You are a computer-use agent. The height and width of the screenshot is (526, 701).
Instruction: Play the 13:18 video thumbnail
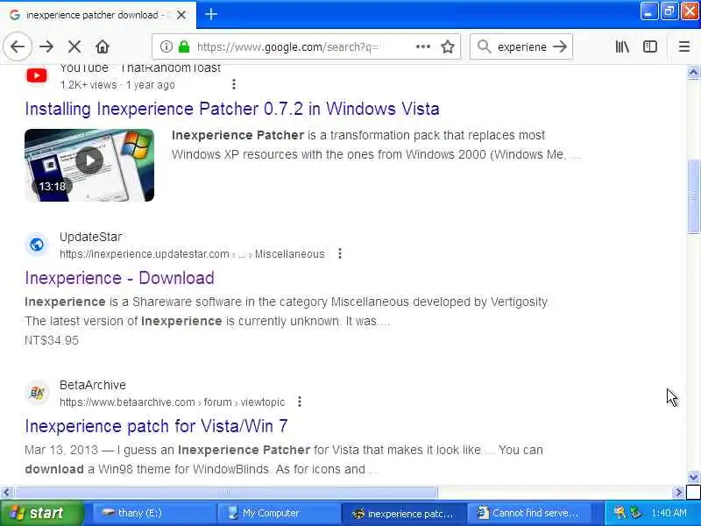89,165
